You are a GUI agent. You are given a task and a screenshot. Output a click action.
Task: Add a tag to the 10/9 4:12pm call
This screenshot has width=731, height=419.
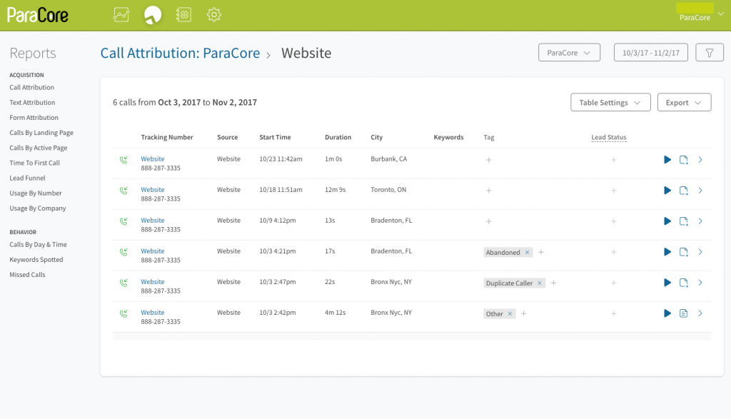click(488, 221)
